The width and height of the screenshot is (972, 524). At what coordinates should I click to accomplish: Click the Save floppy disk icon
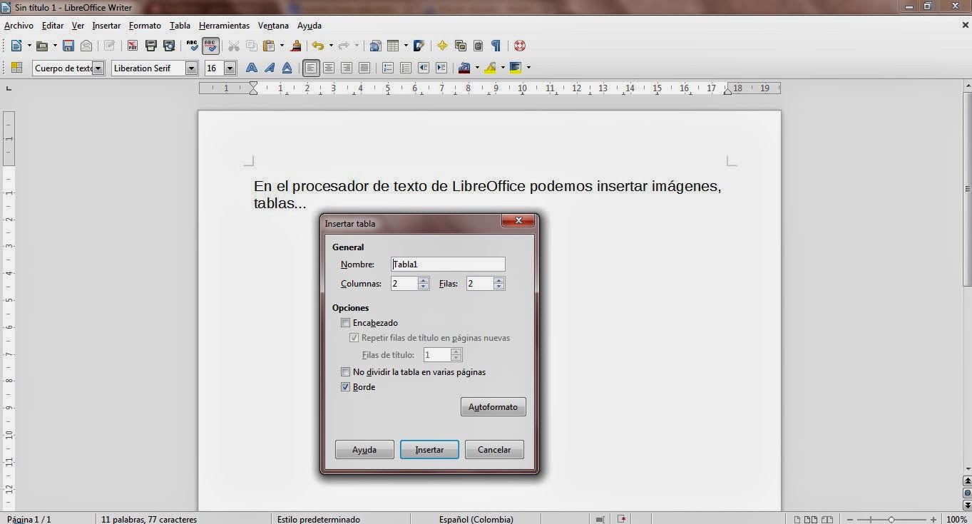(68, 46)
